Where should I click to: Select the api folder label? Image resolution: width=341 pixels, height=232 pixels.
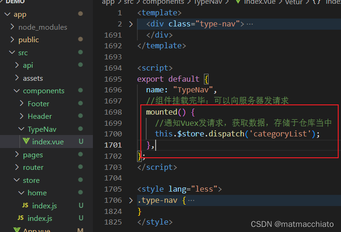coord(28,65)
